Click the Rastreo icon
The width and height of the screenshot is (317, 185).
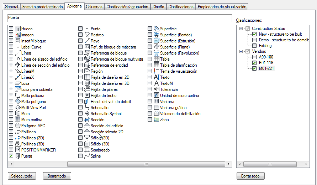tap(87, 35)
